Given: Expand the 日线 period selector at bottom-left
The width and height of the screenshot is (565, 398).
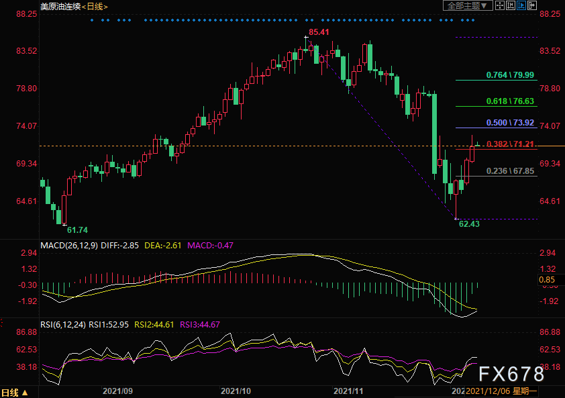Looking at the screenshot, I should pyautogui.click(x=15, y=393).
